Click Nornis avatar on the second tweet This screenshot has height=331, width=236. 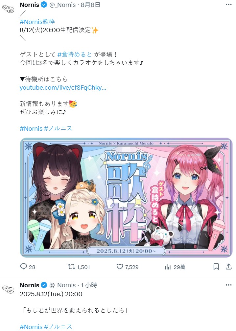[x=8, y=289]
